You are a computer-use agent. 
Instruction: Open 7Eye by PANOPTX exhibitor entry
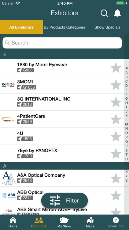[62, 154]
